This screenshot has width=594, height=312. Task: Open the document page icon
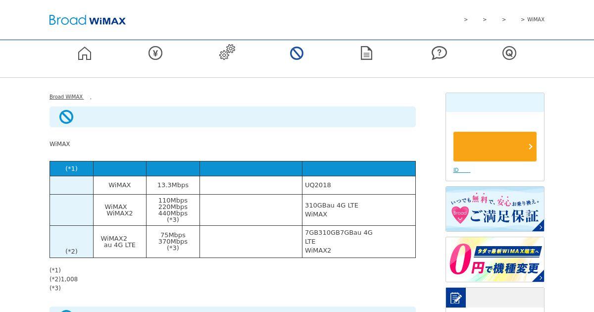(x=366, y=53)
